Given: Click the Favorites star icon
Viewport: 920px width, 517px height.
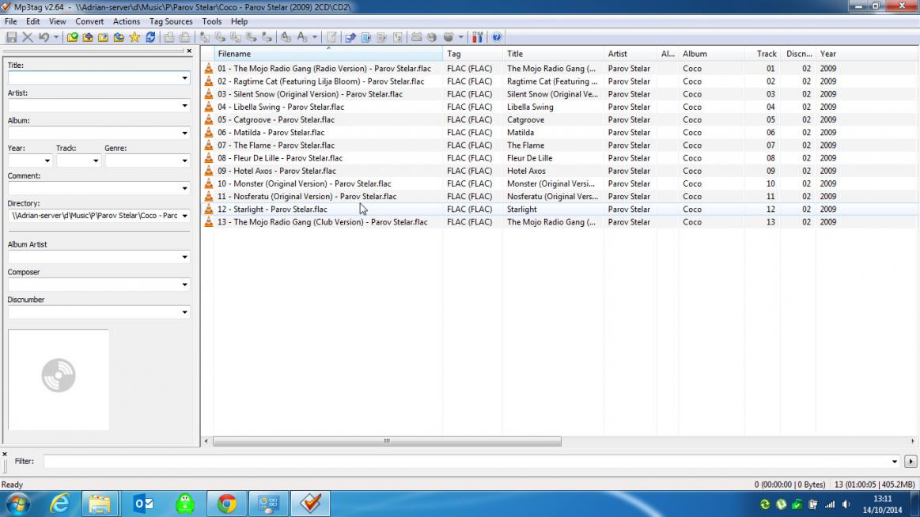Looking at the screenshot, I should [134, 37].
